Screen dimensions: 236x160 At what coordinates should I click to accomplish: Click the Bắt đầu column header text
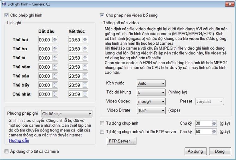click(x=46, y=31)
